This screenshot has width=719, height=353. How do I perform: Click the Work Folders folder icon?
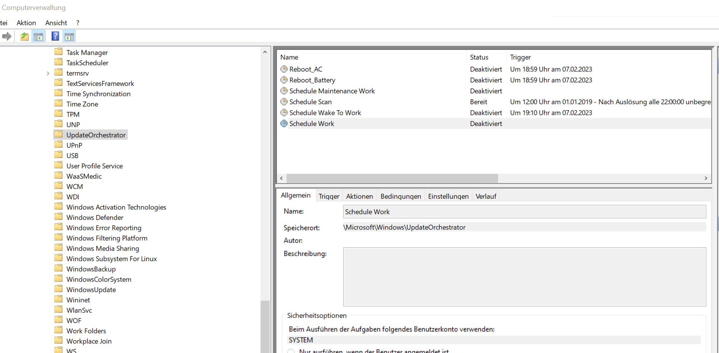[58, 330]
